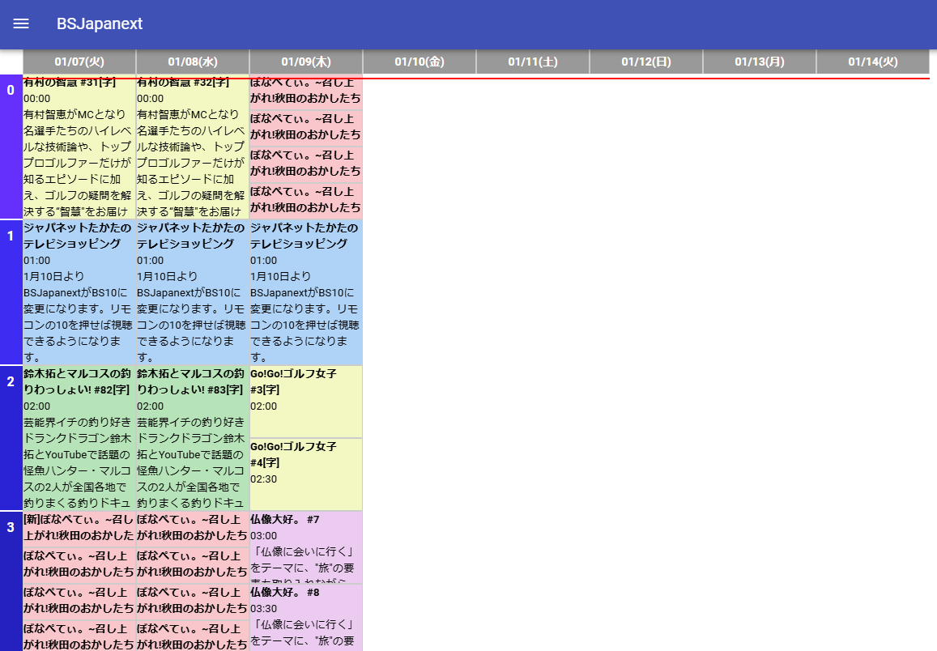Open 仏像大好。 #7 program at 03:00
This screenshot has height=651, width=937.
click(x=306, y=547)
